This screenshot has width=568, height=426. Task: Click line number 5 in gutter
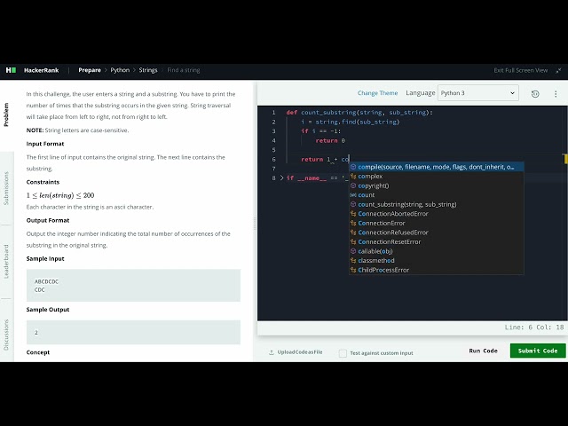pyautogui.click(x=273, y=150)
